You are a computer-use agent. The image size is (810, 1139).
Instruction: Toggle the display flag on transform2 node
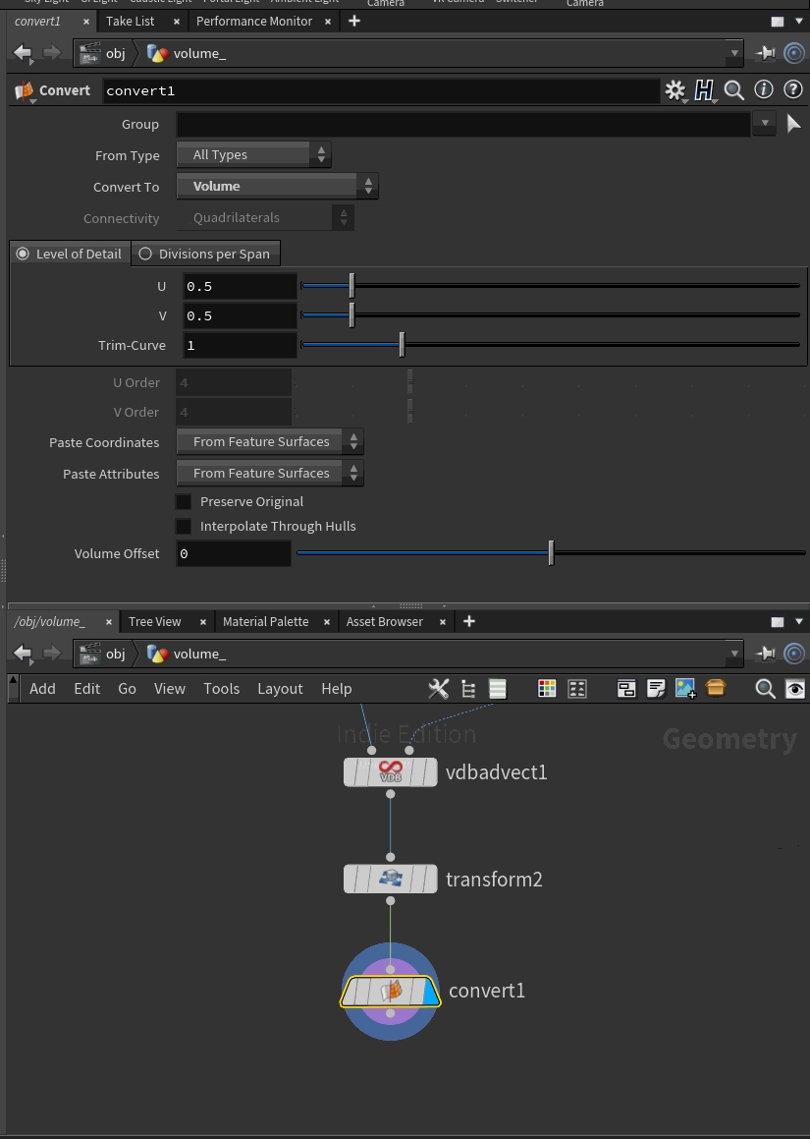430,879
